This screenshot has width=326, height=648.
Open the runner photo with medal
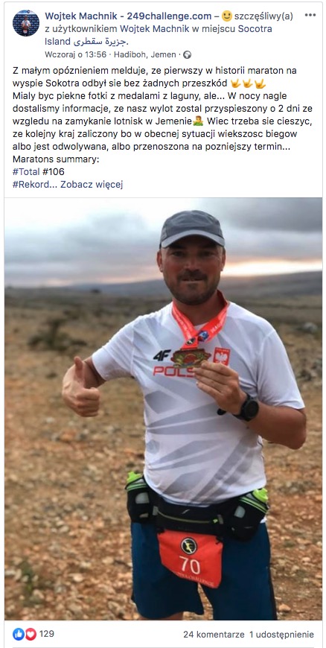tap(163, 408)
